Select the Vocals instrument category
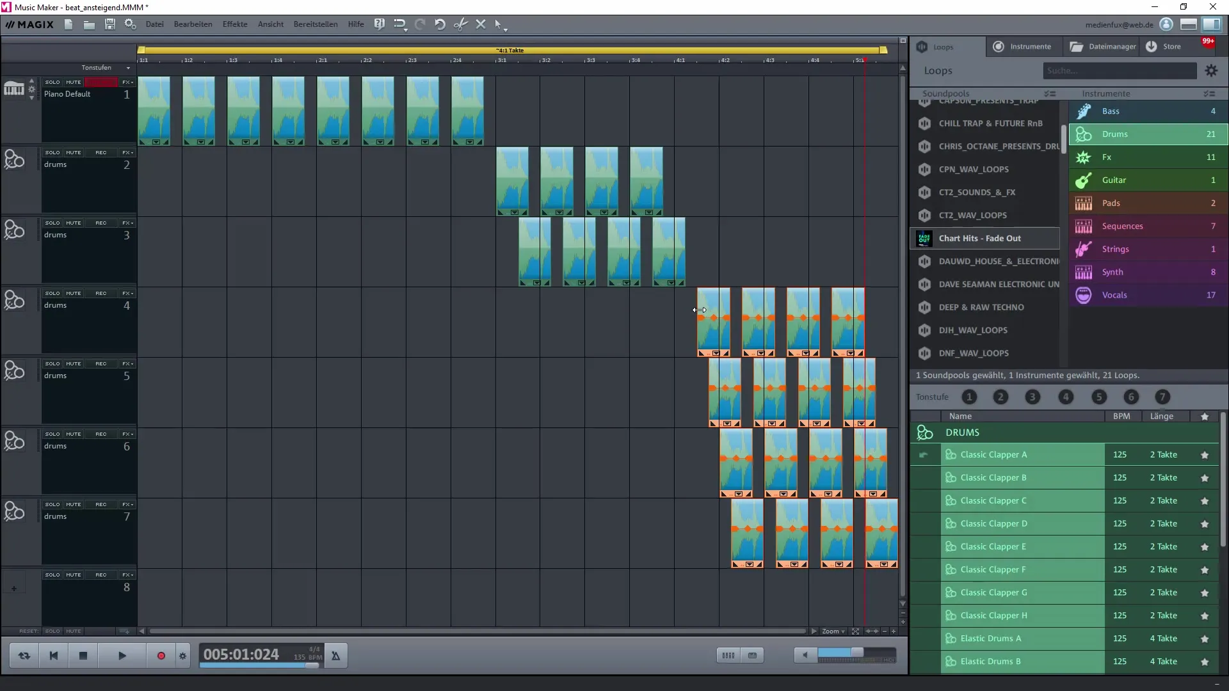Viewport: 1229px width, 691px height. (1148, 296)
